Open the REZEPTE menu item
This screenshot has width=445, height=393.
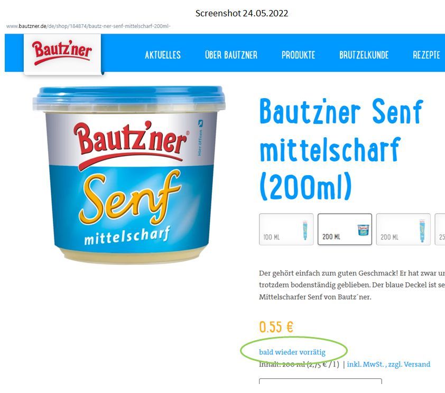click(x=427, y=55)
